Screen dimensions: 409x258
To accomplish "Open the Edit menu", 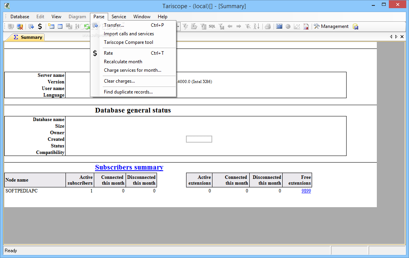I will point(40,16).
